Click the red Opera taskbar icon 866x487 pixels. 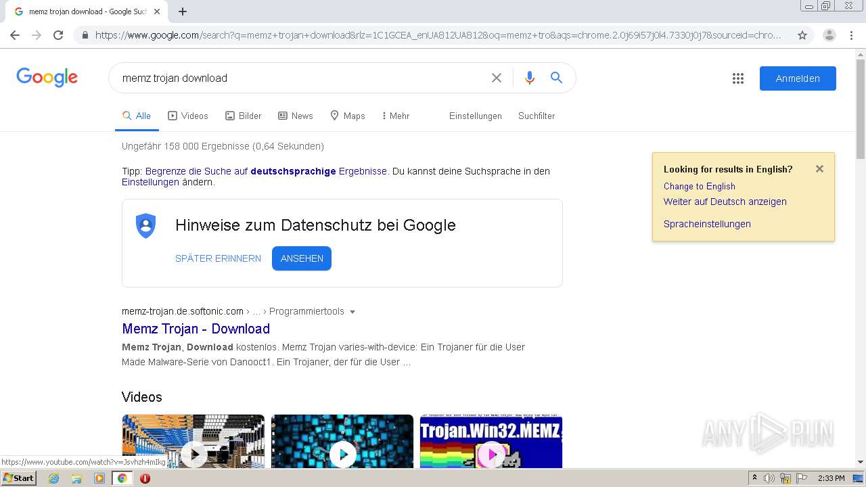(145, 478)
